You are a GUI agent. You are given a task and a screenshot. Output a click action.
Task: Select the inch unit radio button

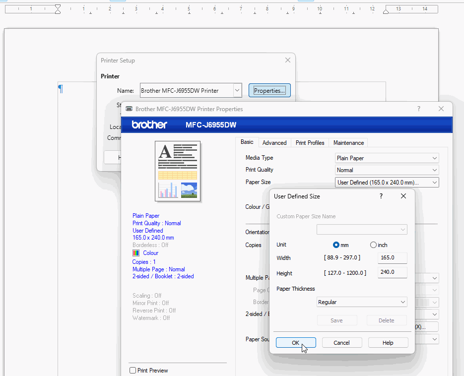373,245
